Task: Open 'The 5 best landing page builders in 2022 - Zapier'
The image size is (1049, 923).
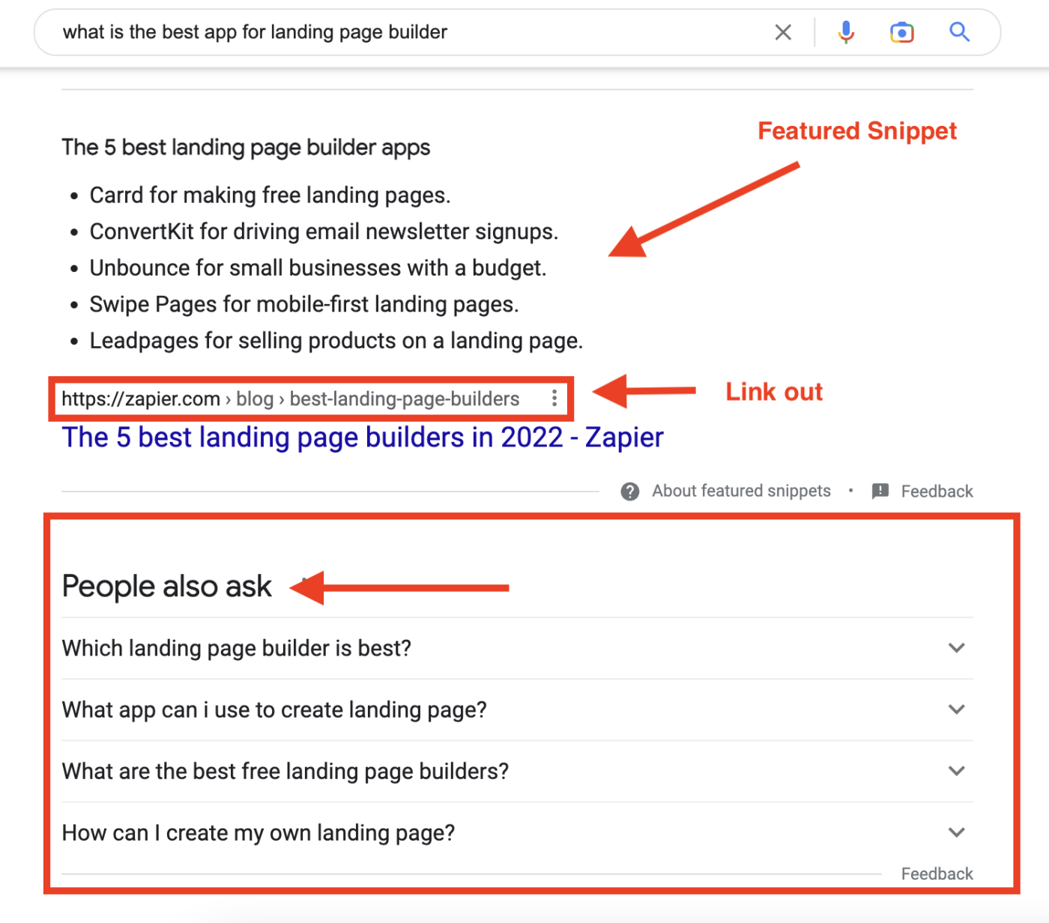Action: [x=363, y=438]
